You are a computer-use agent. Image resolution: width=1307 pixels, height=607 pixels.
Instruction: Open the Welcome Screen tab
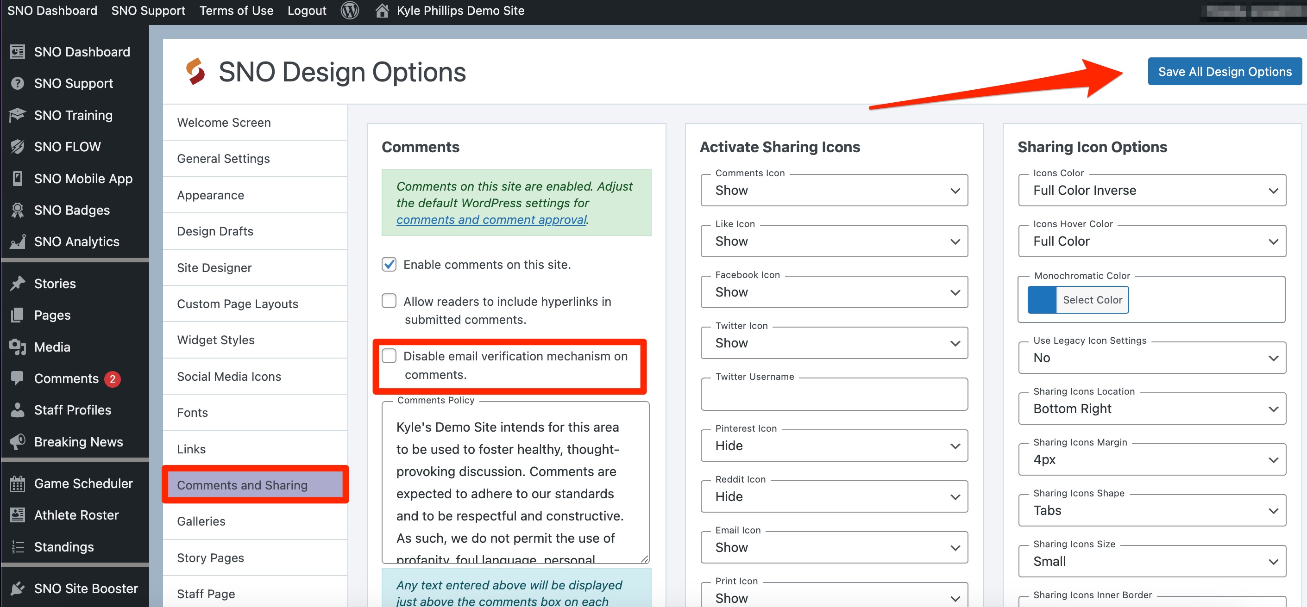coord(255,123)
